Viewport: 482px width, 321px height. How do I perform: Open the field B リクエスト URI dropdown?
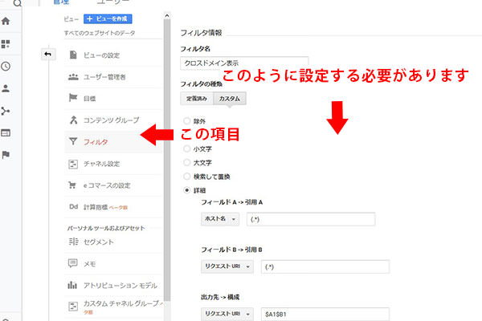[x=227, y=267]
